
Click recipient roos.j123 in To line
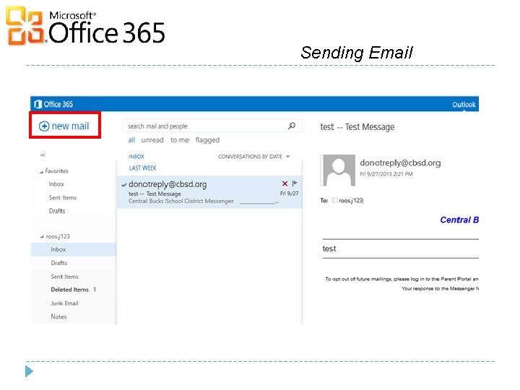pos(351,200)
